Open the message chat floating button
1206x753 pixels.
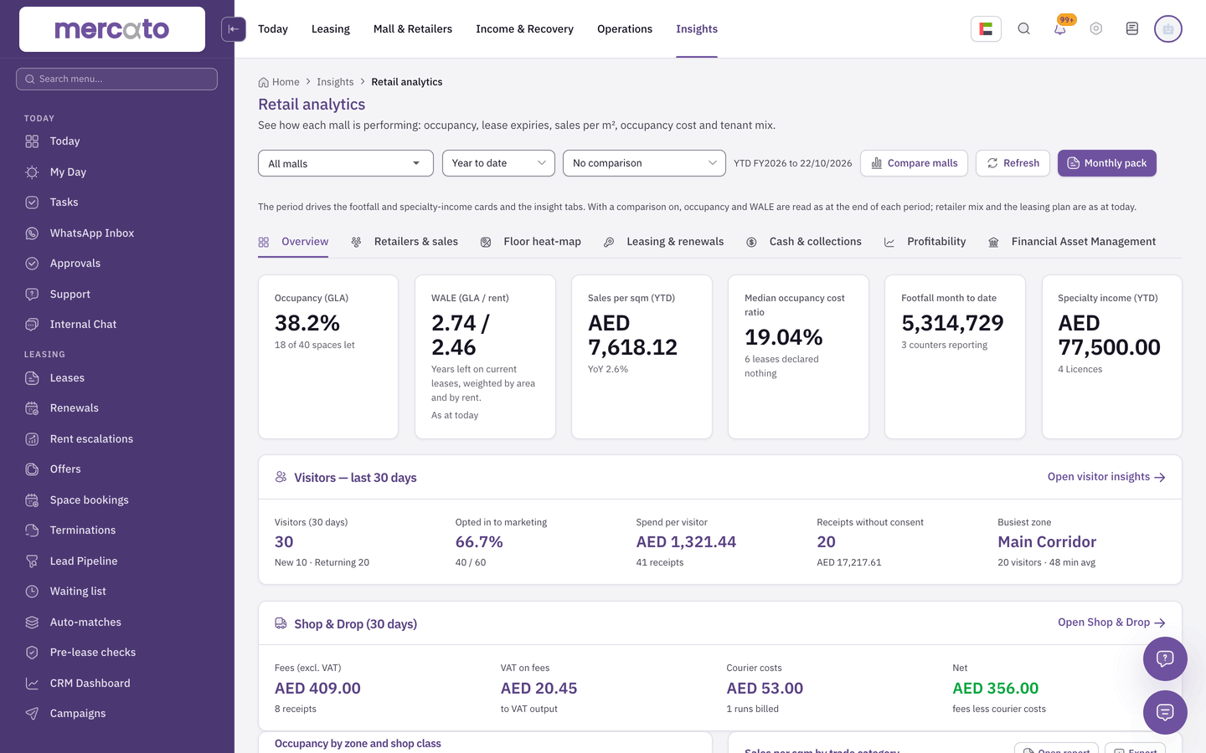[1165, 712]
